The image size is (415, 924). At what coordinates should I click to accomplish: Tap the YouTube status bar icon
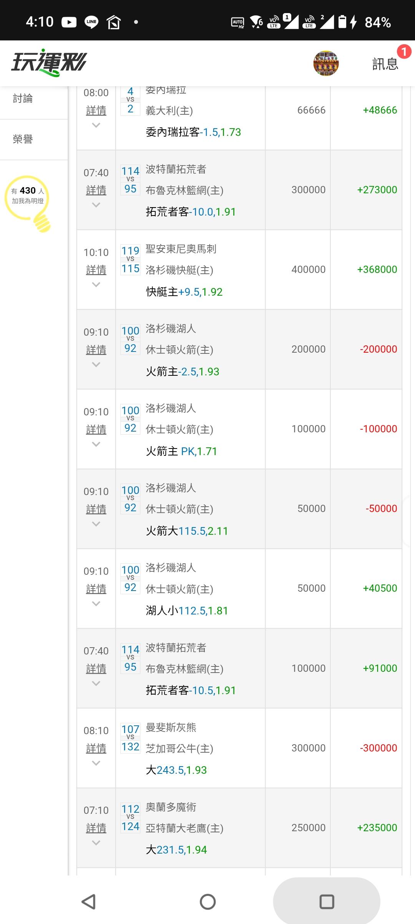tap(69, 22)
